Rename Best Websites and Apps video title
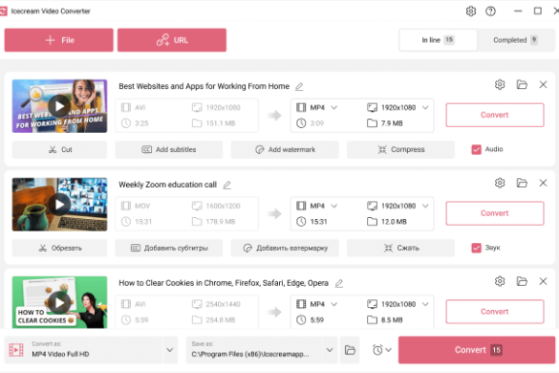 pyautogui.click(x=299, y=86)
